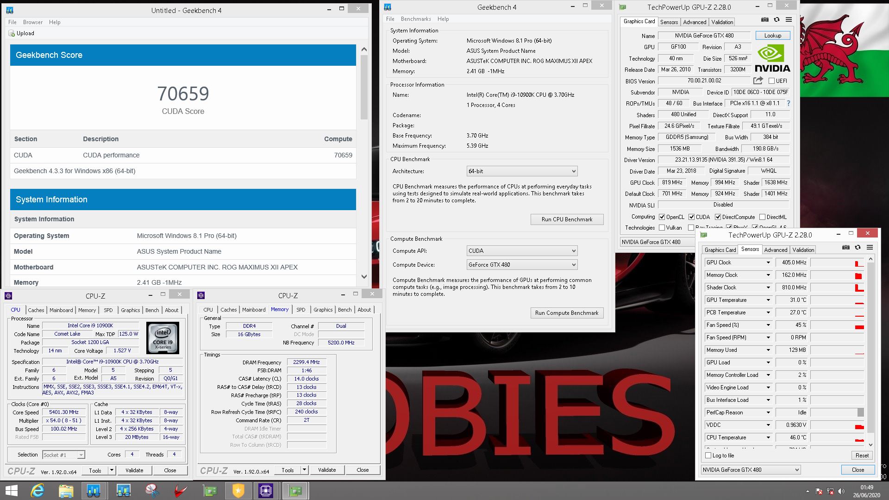
Task: Open the Benchmarks menu in Geekbench 4
Action: 416,19
